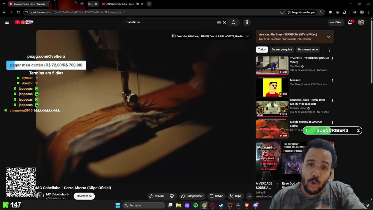The image size is (373, 210).
Task: Open a new browser tab
Action: click(x=149, y=4)
